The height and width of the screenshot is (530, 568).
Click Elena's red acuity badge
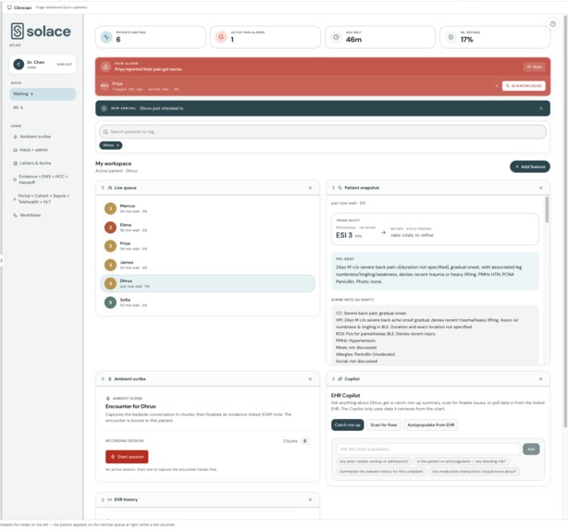pos(110,228)
